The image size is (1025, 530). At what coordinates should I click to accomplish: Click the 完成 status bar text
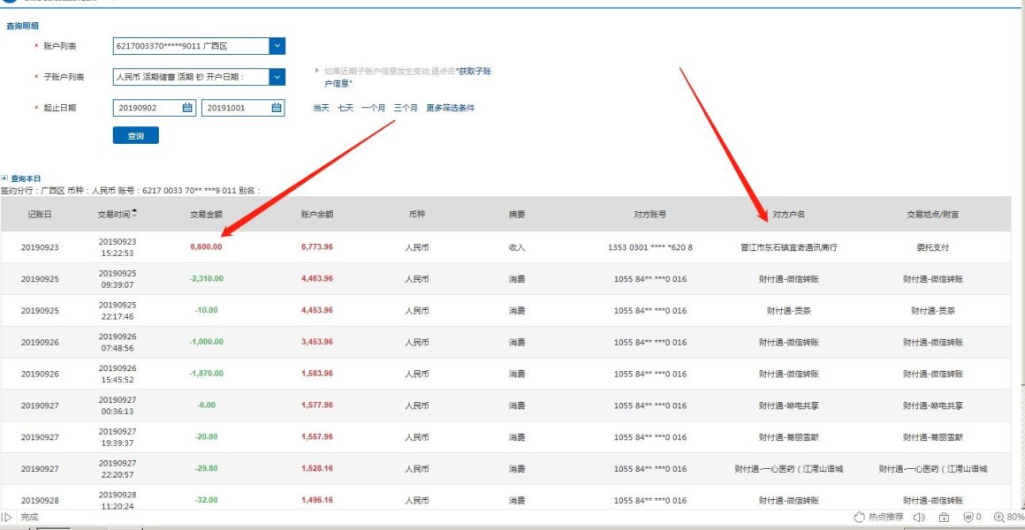point(29,517)
